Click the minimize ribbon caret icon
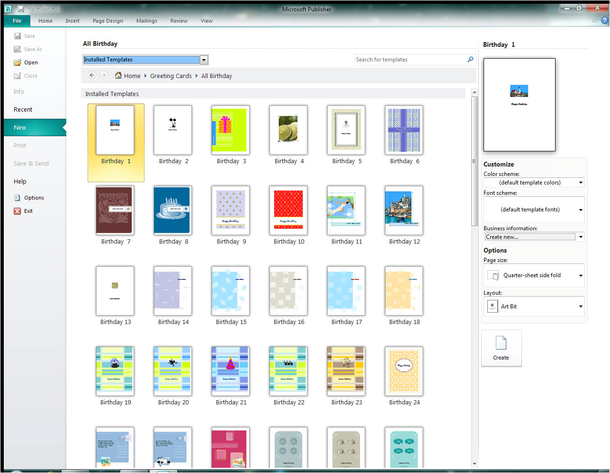610x473 pixels. (594, 21)
